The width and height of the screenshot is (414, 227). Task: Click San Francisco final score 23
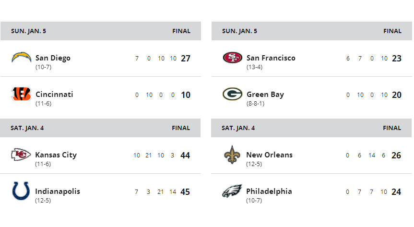click(397, 58)
